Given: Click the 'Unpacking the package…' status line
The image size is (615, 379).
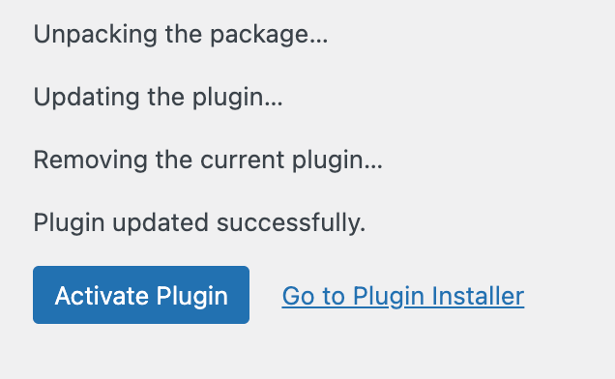Looking at the screenshot, I should point(181,35).
